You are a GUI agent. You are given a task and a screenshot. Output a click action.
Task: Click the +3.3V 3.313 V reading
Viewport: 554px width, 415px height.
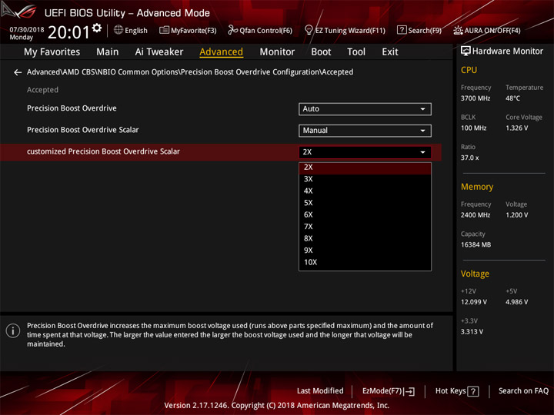[x=472, y=332]
